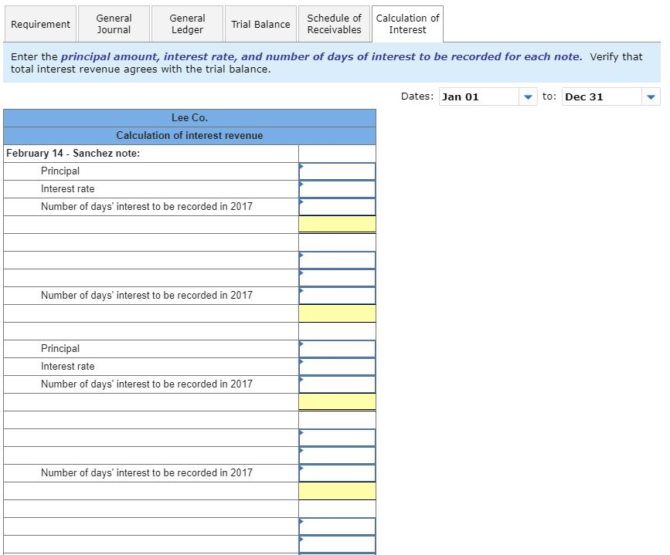Select the Calculation of Interest tab
The height and width of the screenshot is (555, 670).
click(x=407, y=25)
